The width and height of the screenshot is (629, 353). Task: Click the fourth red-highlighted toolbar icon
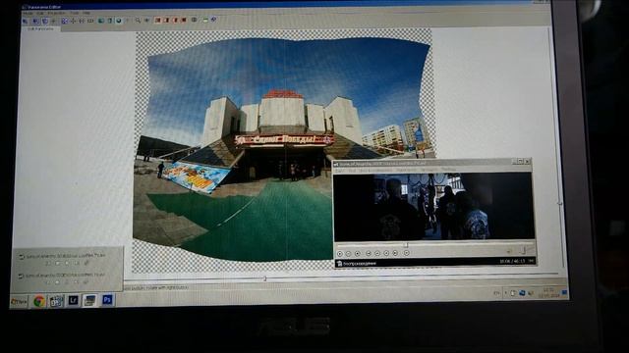pos(184,20)
